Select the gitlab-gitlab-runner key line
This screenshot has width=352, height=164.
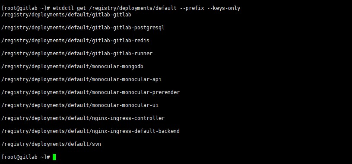click(x=77, y=54)
